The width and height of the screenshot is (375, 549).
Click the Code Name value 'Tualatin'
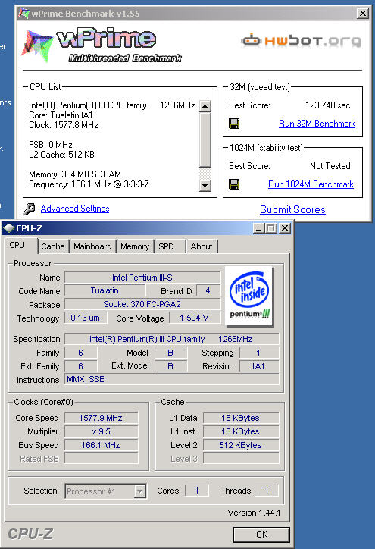(x=105, y=290)
